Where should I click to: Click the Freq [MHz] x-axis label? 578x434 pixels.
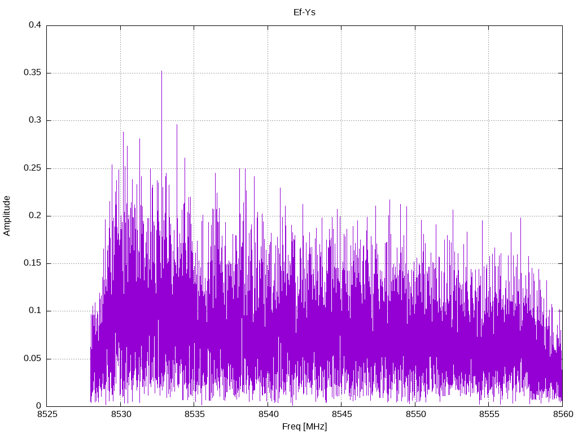point(304,427)
